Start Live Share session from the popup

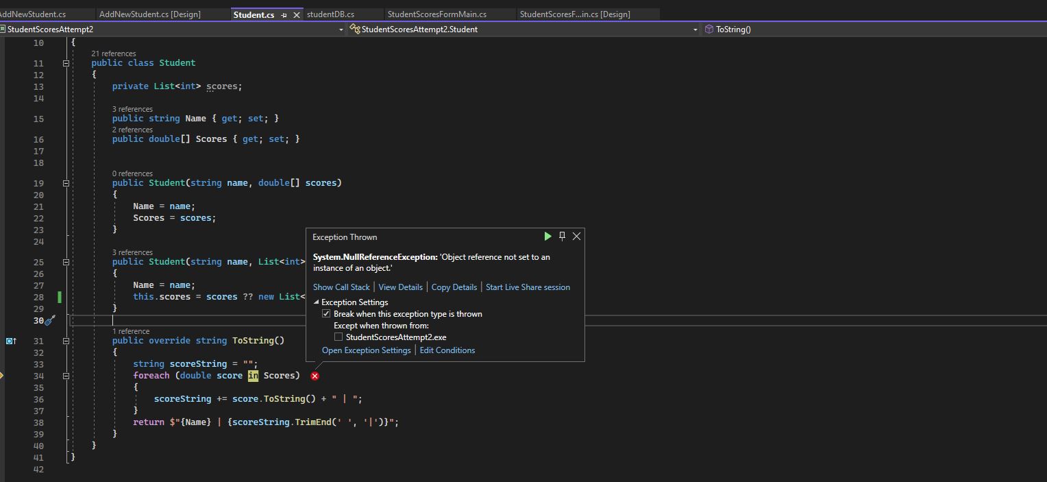point(528,287)
